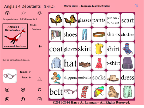This screenshot has width=144, height=108.
Task: Pick the 't-shirt' word tile
Action: (113, 63)
